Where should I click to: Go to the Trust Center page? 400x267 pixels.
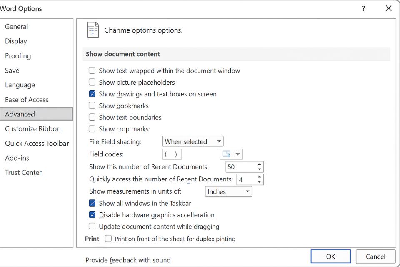point(23,173)
